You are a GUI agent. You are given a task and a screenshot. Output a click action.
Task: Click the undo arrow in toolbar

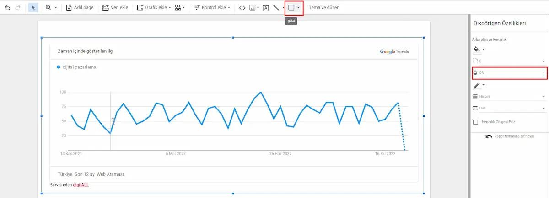7,8
